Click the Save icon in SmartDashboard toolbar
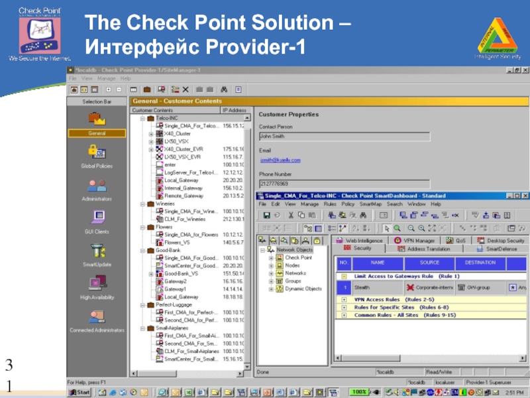The image size is (530, 398). point(266,215)
